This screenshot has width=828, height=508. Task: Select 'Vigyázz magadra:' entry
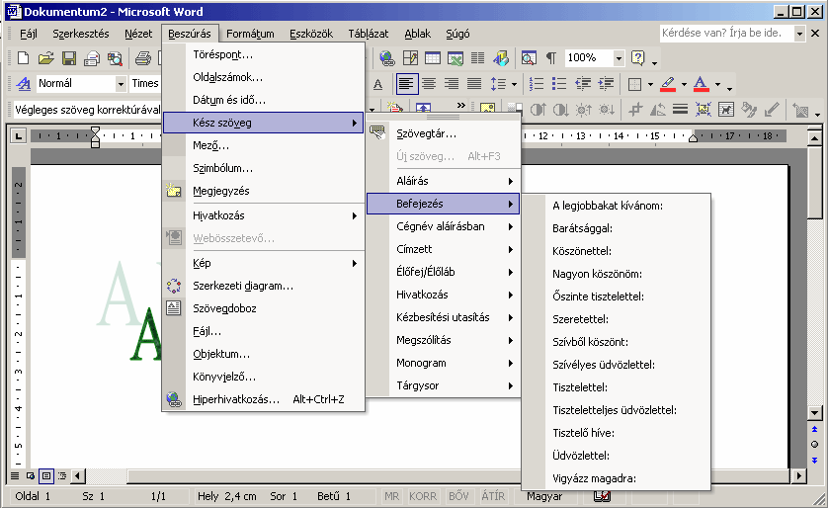pyautogui.click(x=616, y=478)
